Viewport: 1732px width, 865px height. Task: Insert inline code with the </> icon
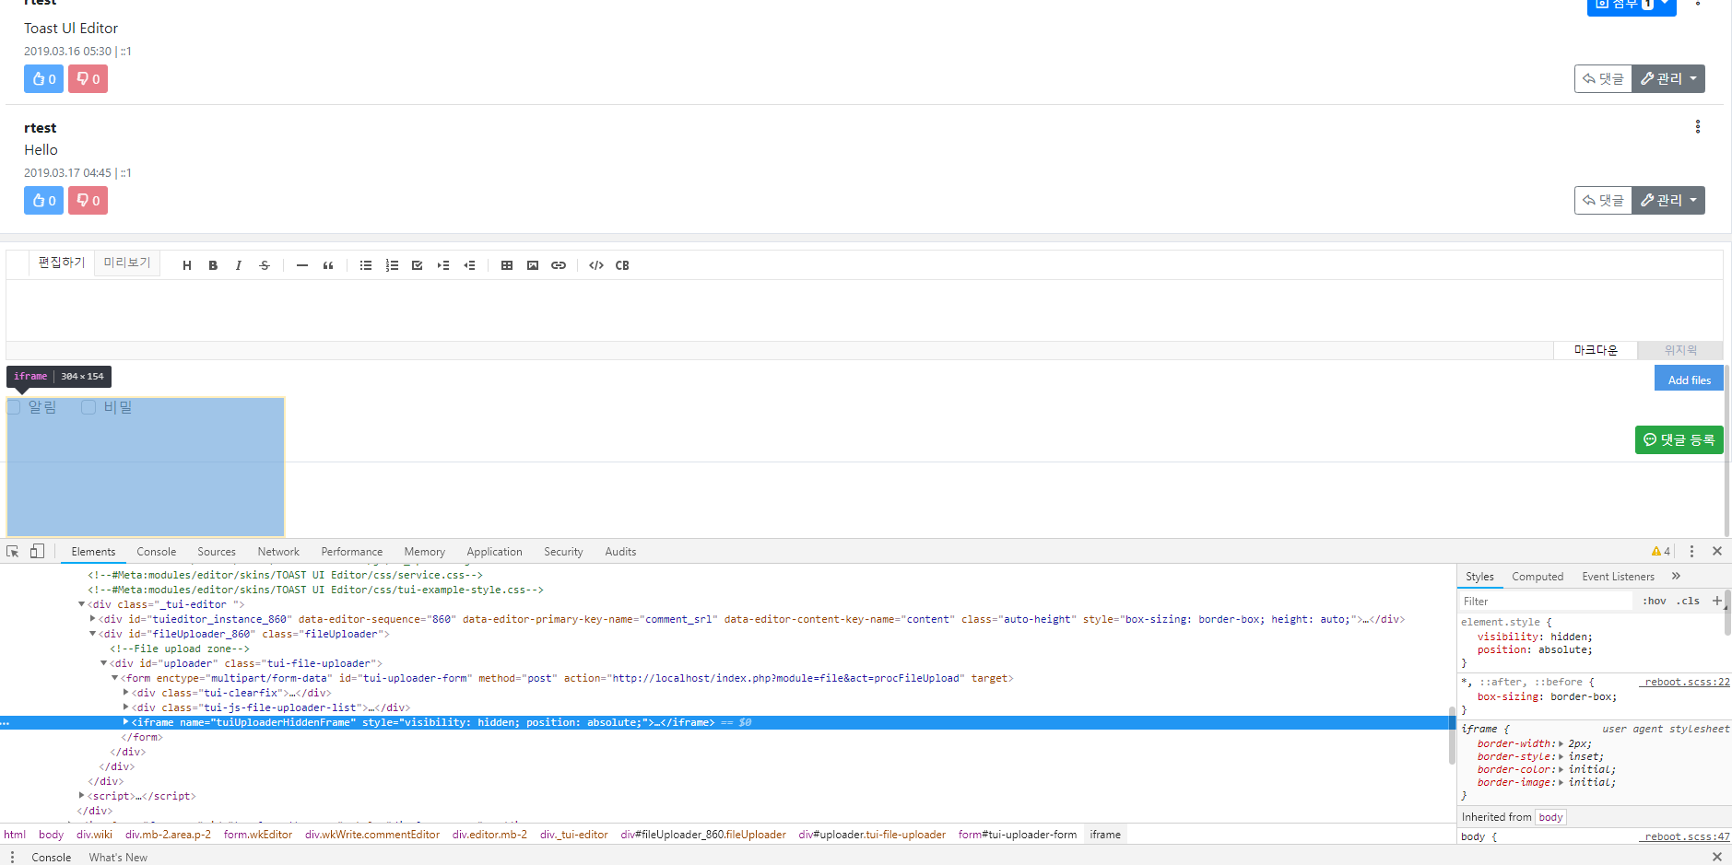pyautogui.click(x=596, y=265)
